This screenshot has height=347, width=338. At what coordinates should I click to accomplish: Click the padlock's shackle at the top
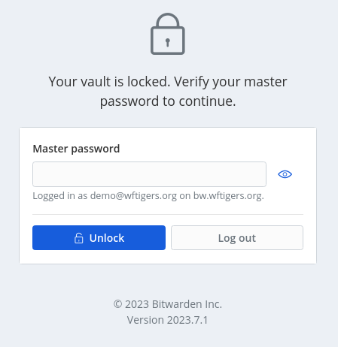coord(168,20)
